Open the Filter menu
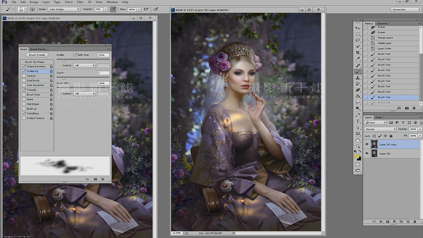 tap(80, 2)
